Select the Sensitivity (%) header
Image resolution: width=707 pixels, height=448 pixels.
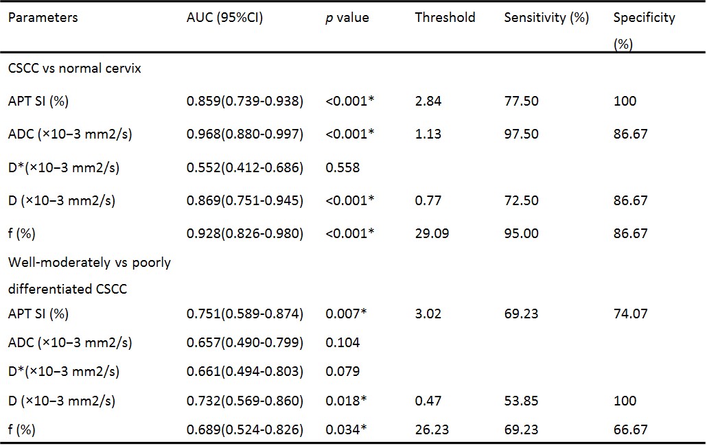[546, 18]
